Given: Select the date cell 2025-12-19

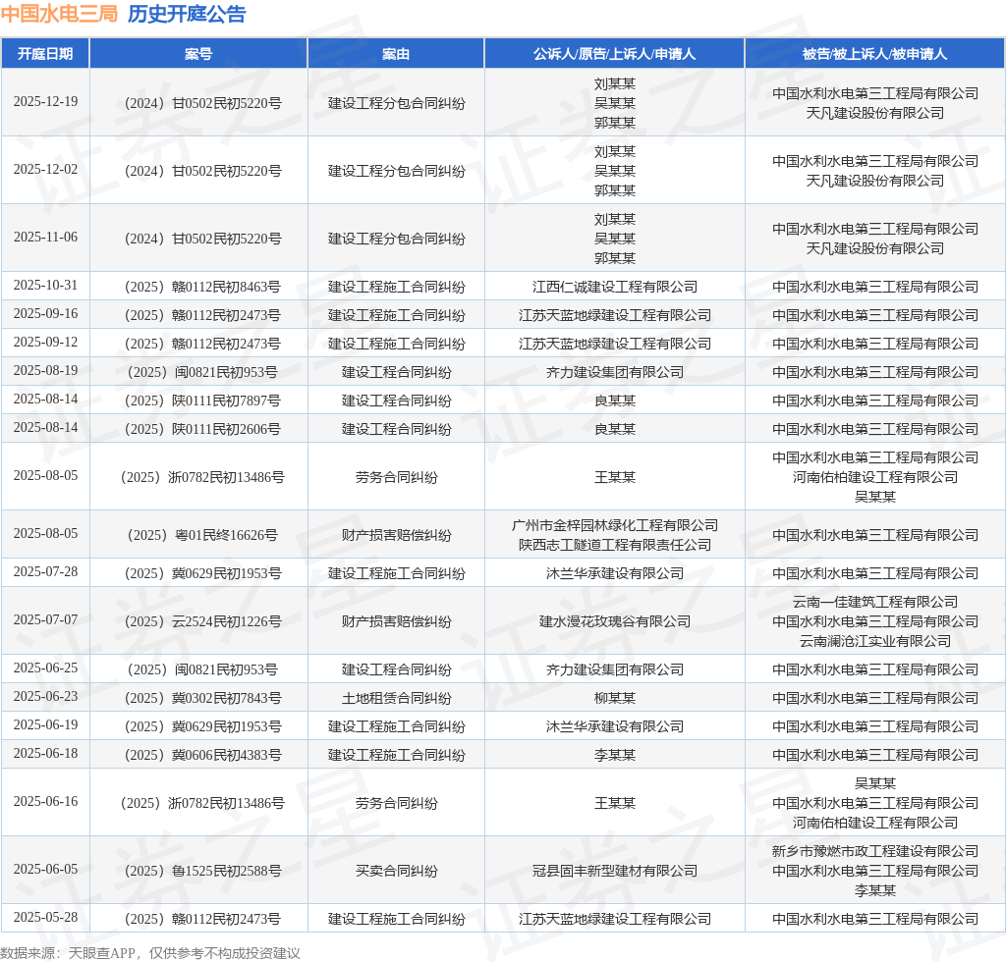Looking at the screenshot, I should point(45,102).
